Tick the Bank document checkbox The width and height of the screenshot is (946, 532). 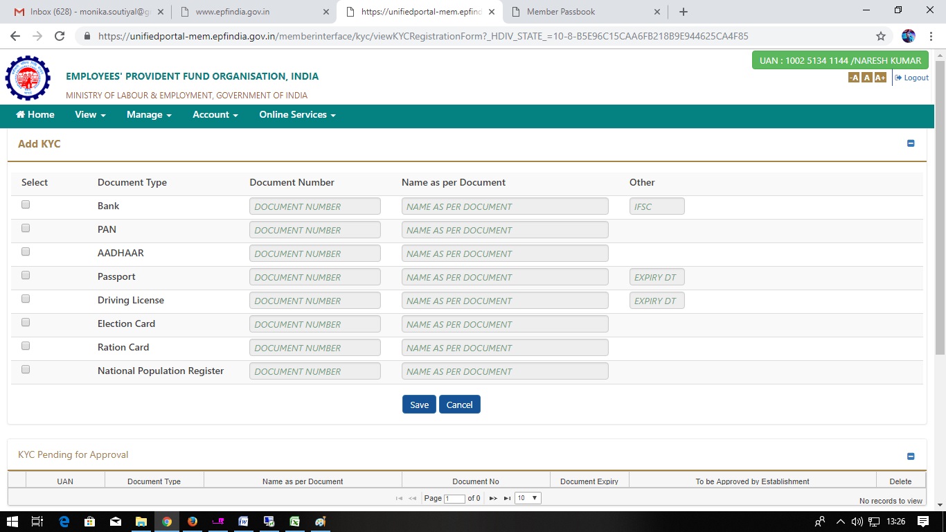click(26, 204)
